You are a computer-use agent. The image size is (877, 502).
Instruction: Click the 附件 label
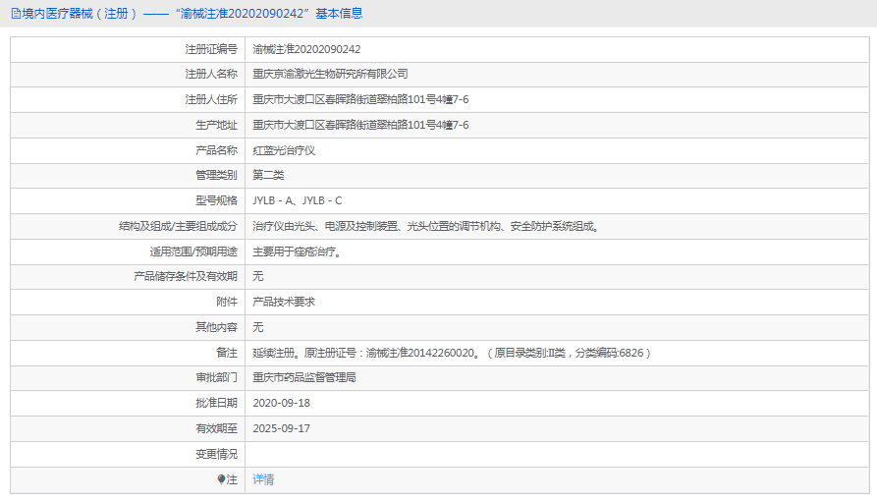227,302
